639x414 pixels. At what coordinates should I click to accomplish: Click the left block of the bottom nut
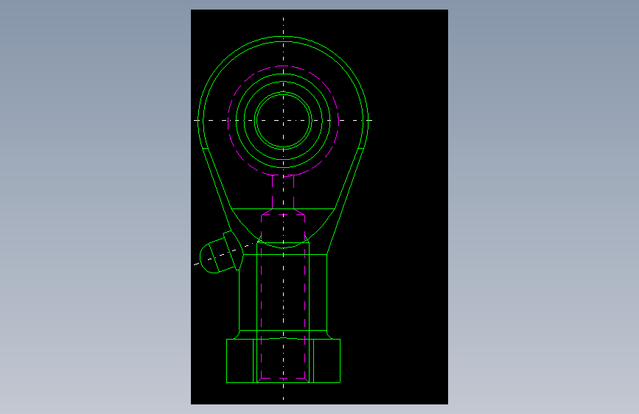pyautogui.click(x=240, y=361)
